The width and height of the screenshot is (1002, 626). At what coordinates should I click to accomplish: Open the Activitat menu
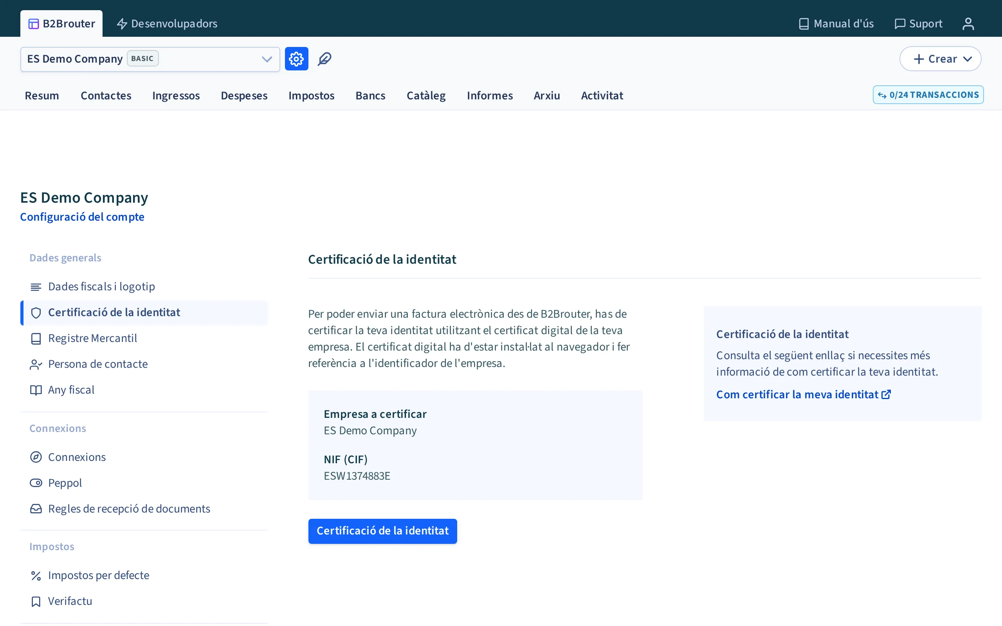tap(602, 95)
